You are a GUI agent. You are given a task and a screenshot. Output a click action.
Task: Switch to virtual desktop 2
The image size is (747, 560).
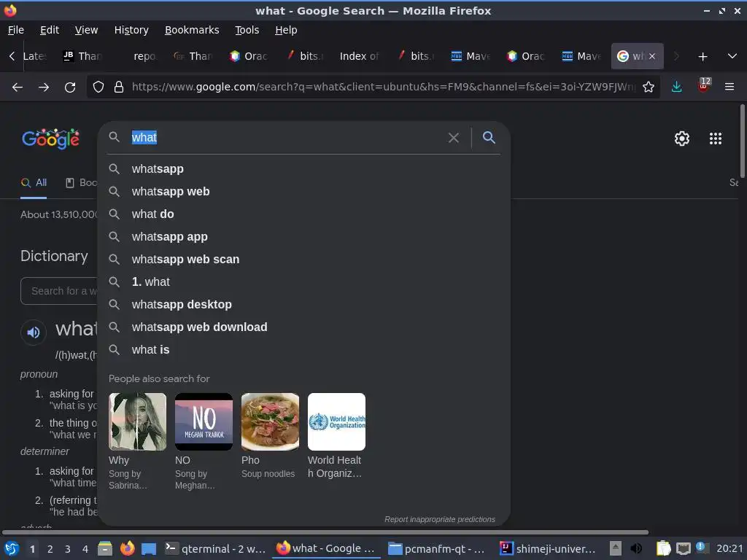click(50, 549)
